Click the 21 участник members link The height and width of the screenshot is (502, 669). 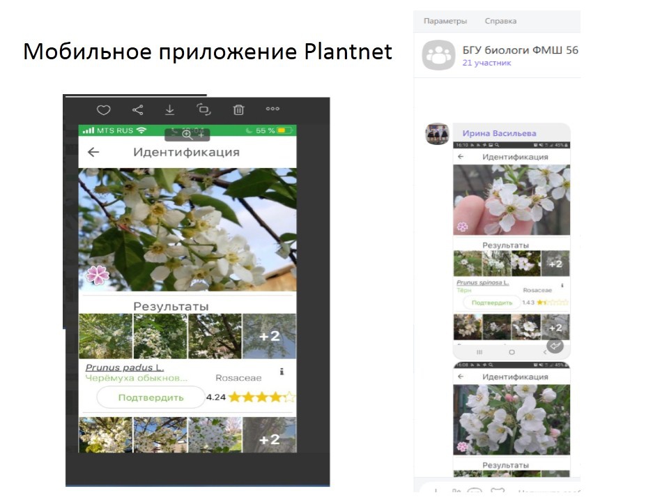(x=486, y=63)
